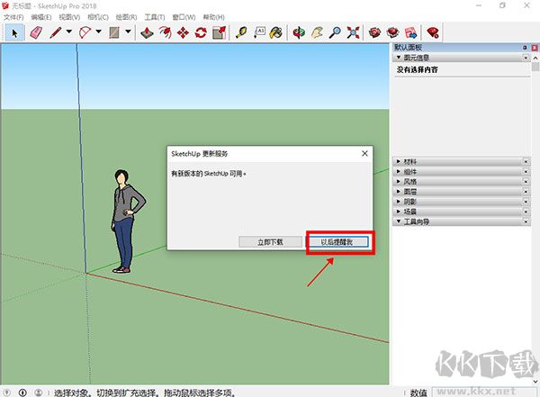Open the 文件(F) menu
Image resolution: width=540 pixels, height=397 pixels.
click(x=13, y=17)
